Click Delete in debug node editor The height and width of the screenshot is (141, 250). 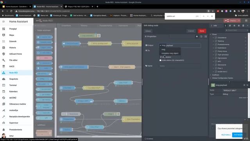148,31
